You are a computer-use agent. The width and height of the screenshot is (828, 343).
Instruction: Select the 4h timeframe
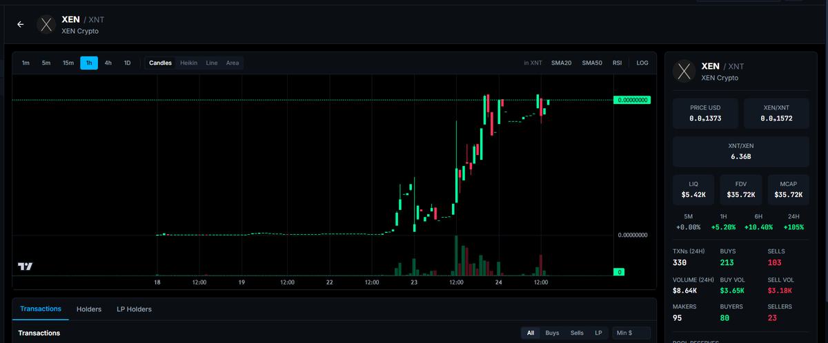pyautogui.click(x=108, y=63)
